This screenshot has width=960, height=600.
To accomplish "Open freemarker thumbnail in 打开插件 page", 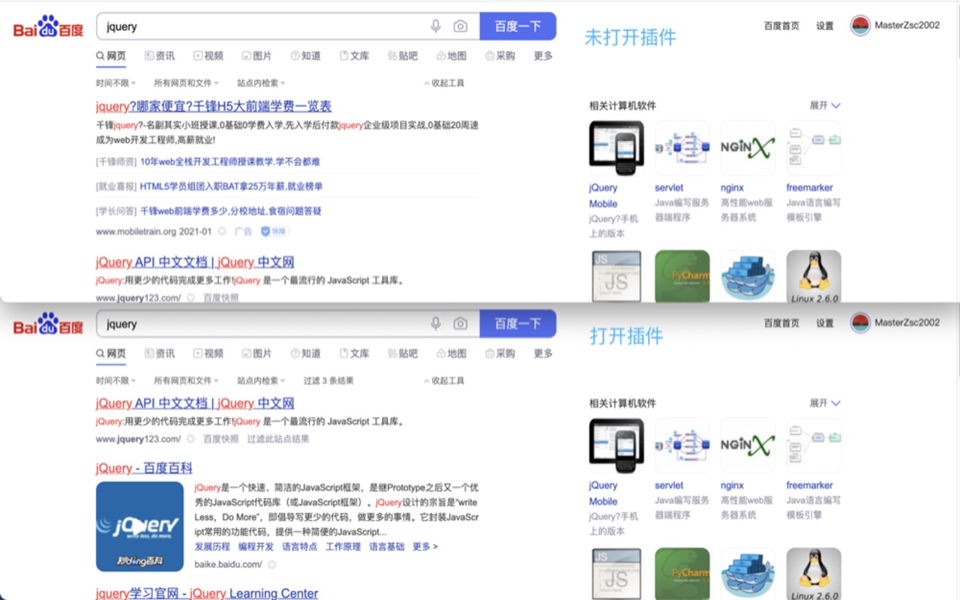I will [x=814, y=445].
